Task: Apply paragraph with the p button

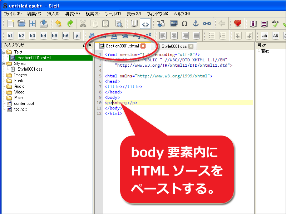Action: (76, 35)
